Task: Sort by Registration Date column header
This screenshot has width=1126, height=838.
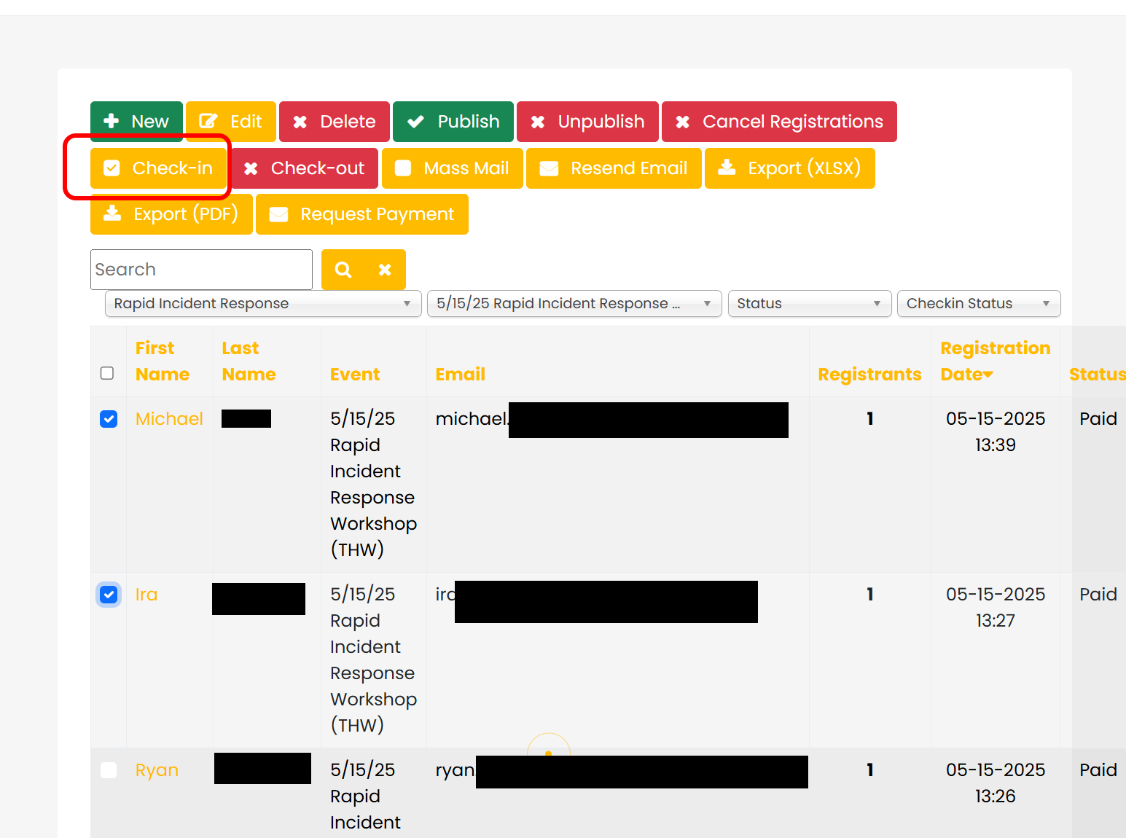Action: tap(994, 361)
